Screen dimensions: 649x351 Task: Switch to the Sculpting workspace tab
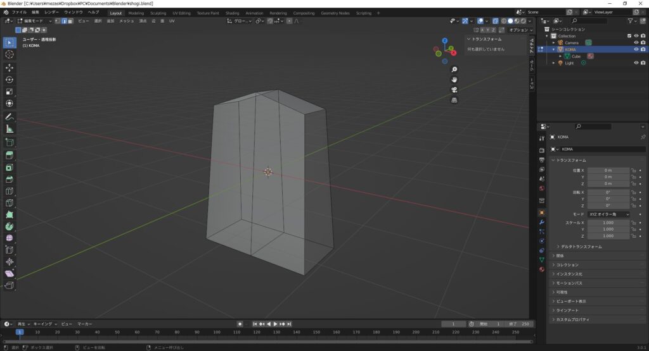click(158, 13)
